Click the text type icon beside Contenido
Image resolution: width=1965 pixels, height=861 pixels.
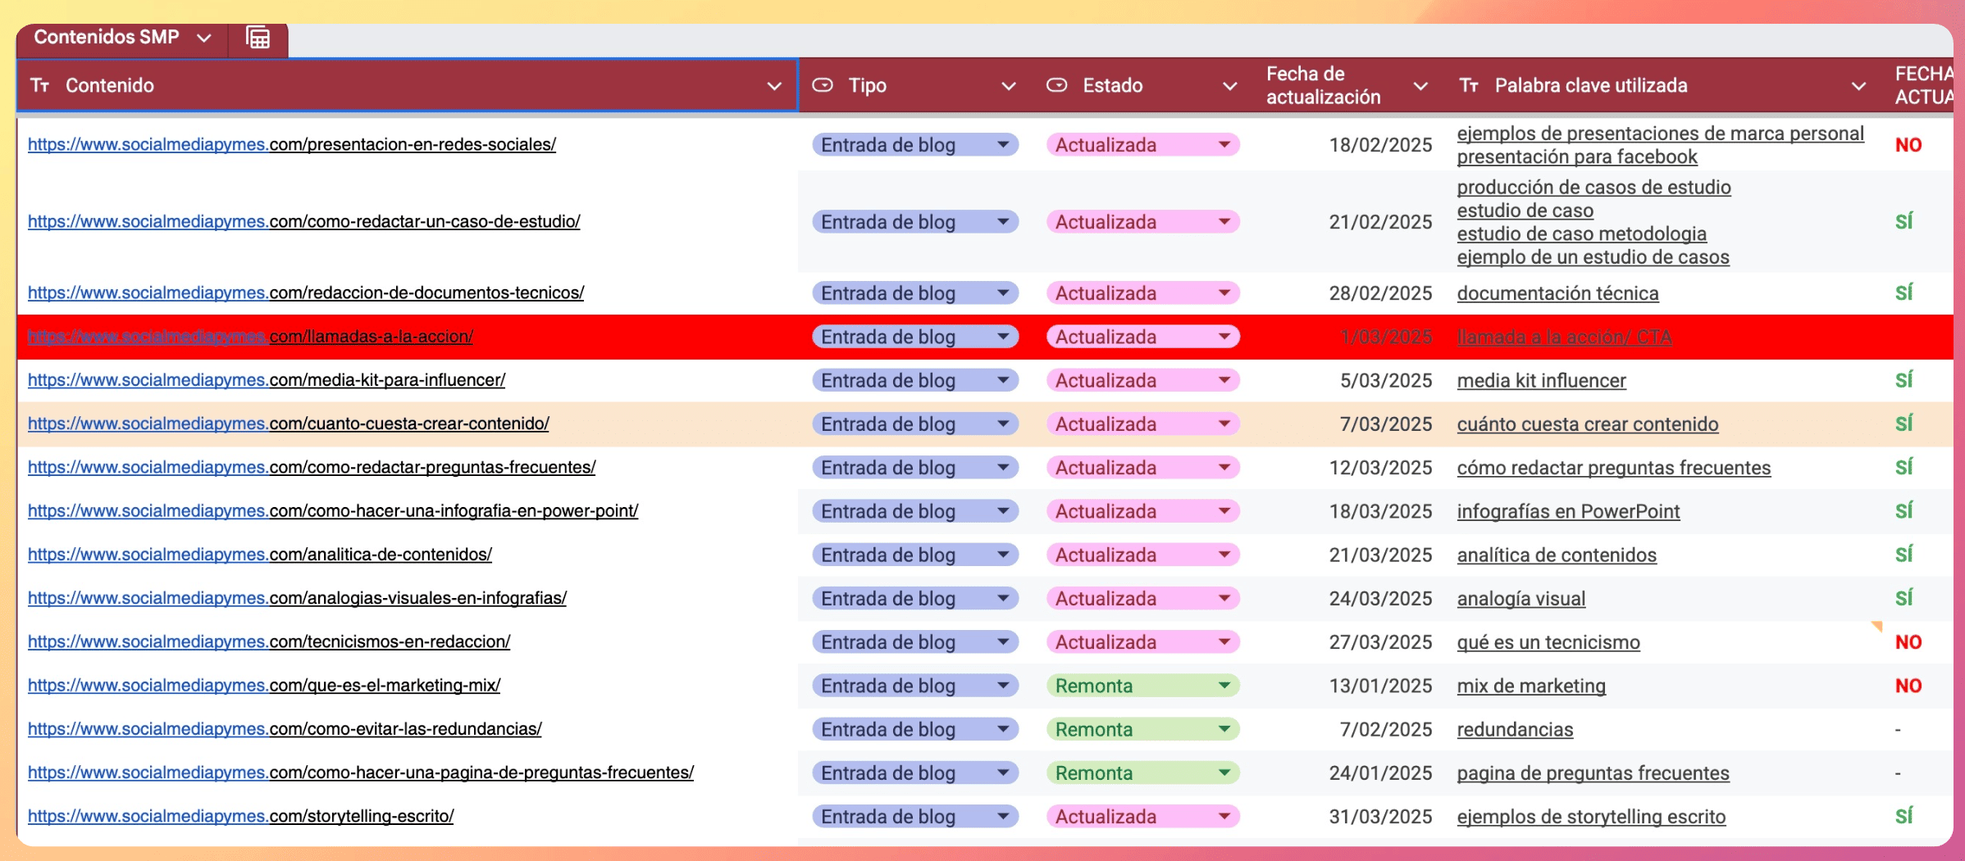(x=40, y=85)
